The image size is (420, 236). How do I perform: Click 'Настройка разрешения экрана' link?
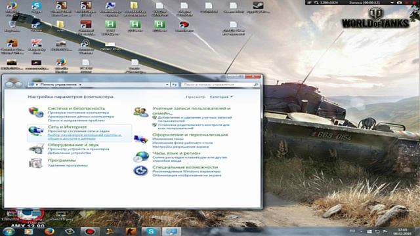coord(180,147)
